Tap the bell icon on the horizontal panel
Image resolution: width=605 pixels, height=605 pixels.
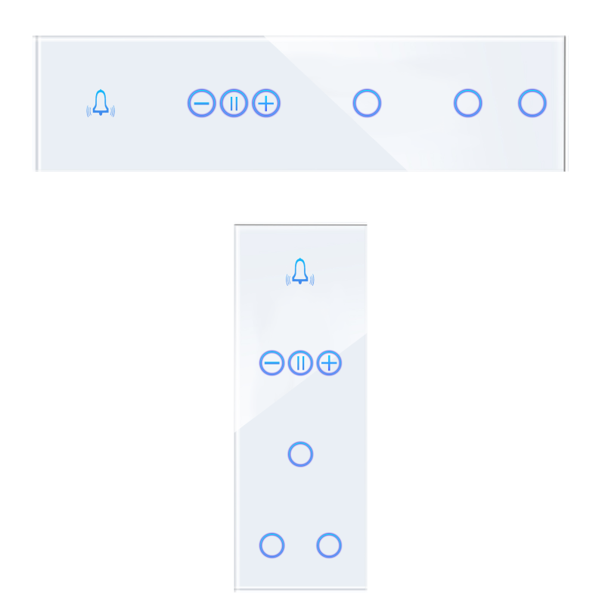(101, 103)
